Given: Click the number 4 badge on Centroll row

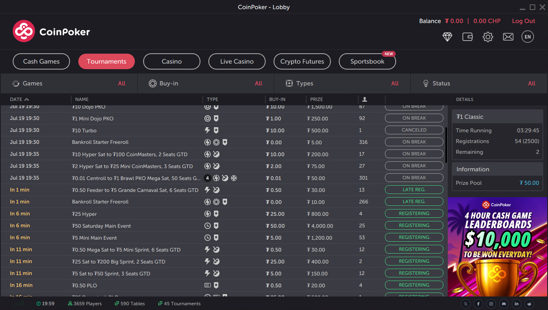Looking at the screenshot, I should 207,178.
